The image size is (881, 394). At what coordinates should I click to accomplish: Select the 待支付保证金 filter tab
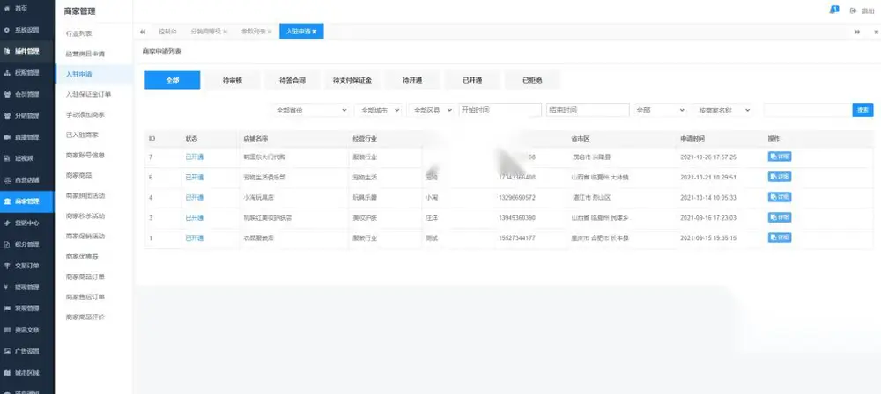tap(352, 80)
